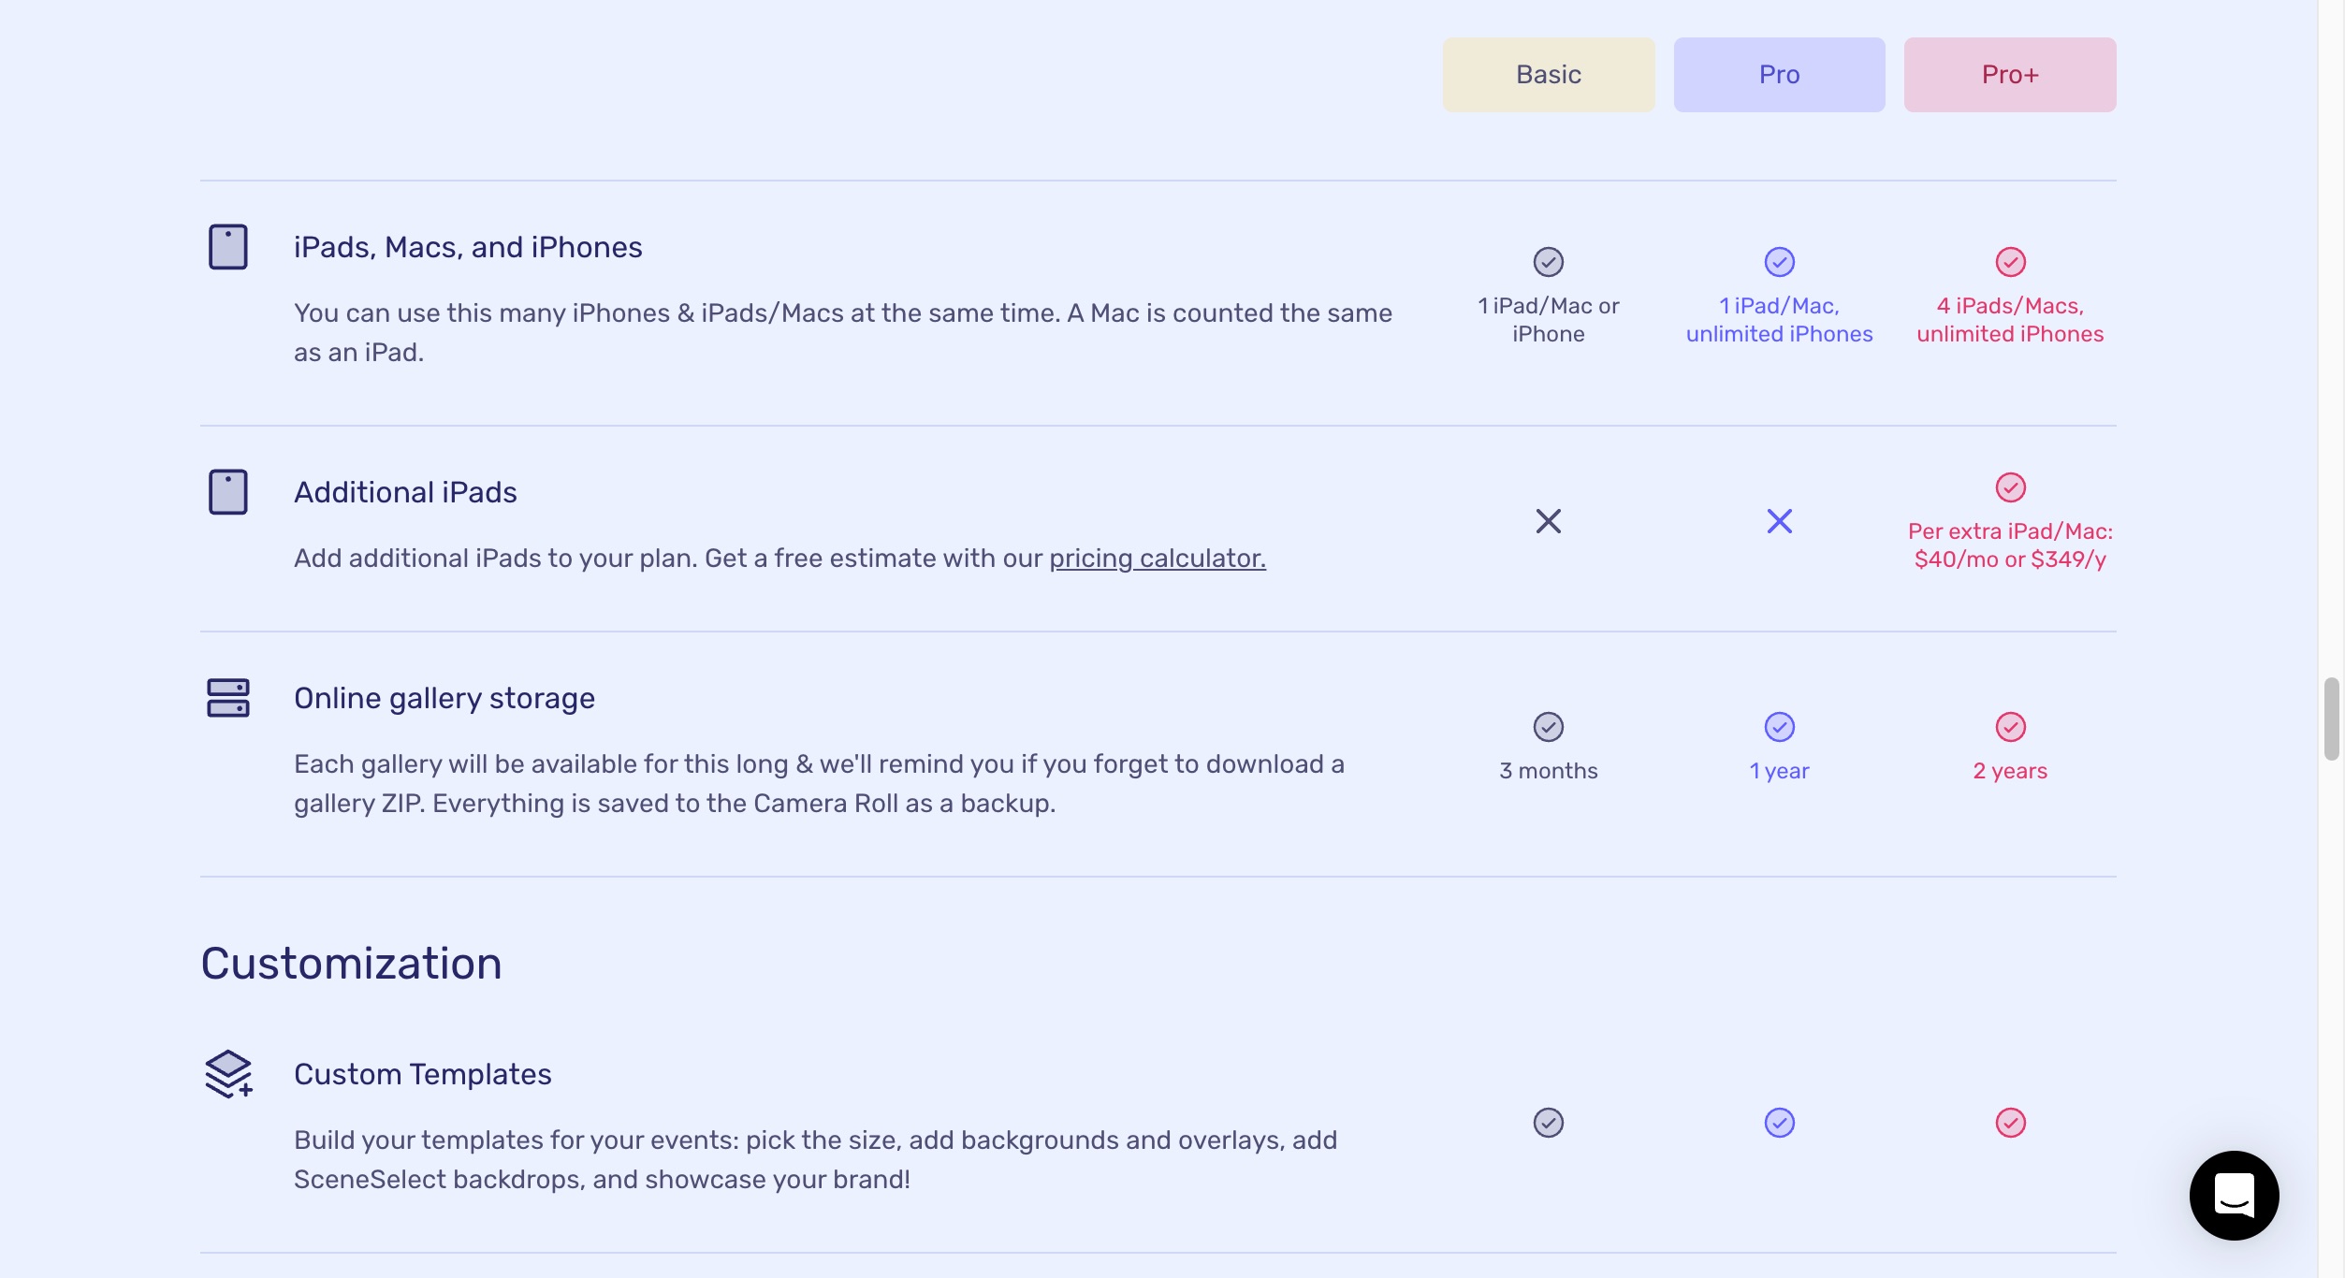Click the 'Custom Templates' heading
The height and width of the screenshot is (1278, 2345).
point(423,1074)
